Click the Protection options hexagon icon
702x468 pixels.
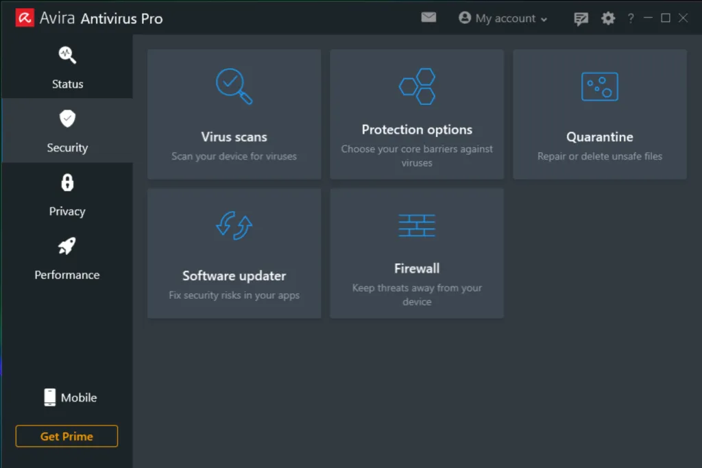417,86
